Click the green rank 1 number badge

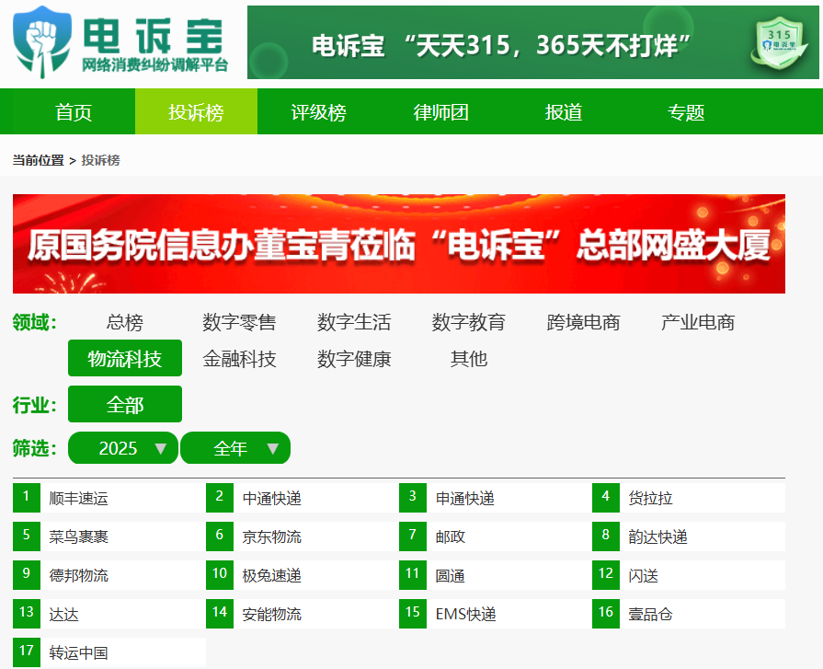coord(27,498)
